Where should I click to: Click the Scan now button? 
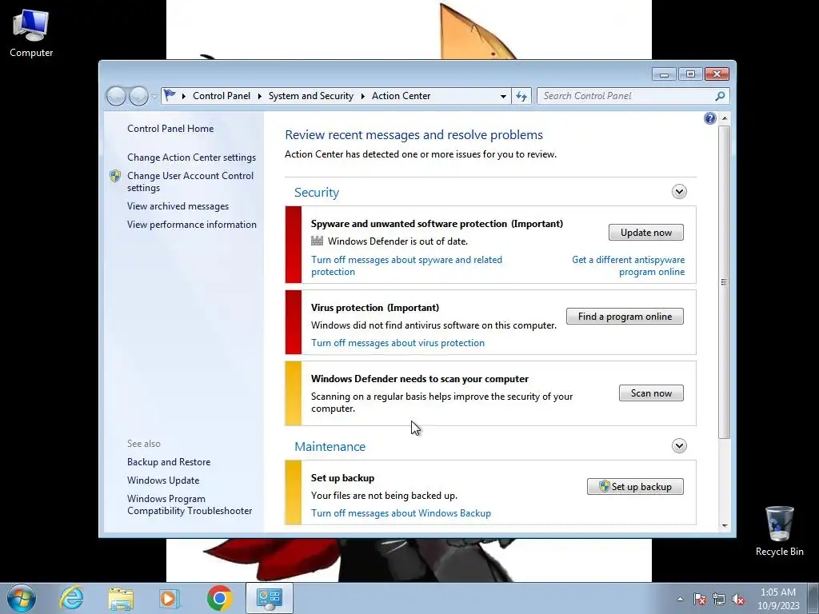point(651,393)
